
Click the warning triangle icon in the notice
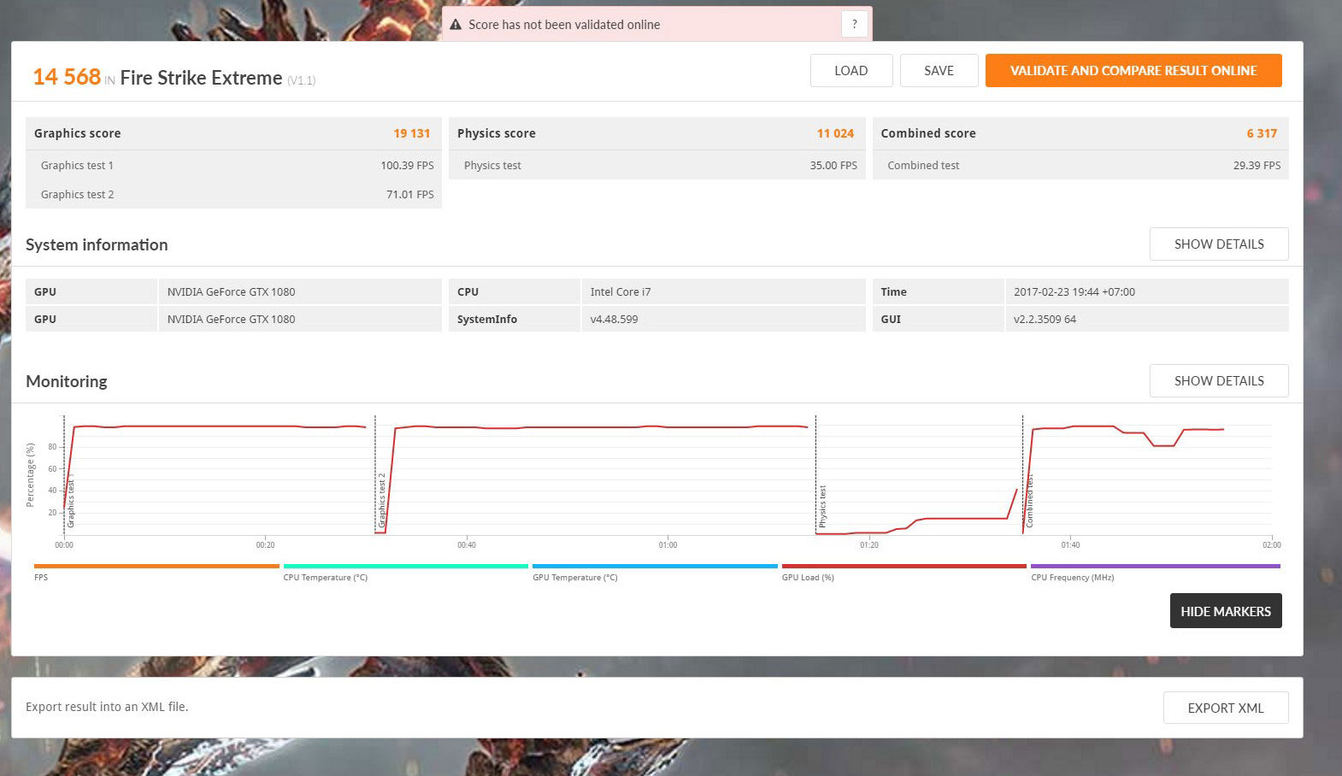pyautogui.click(x=456, y=25)
